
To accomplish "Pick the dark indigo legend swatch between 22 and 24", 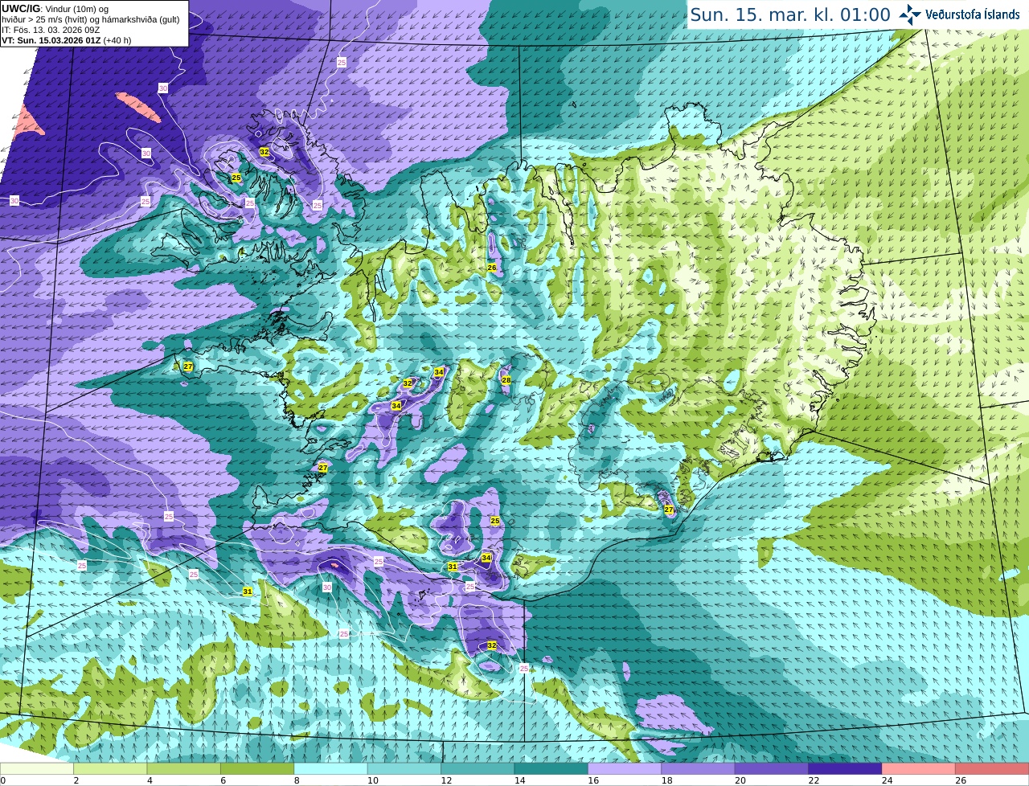I will coord(845,769).
